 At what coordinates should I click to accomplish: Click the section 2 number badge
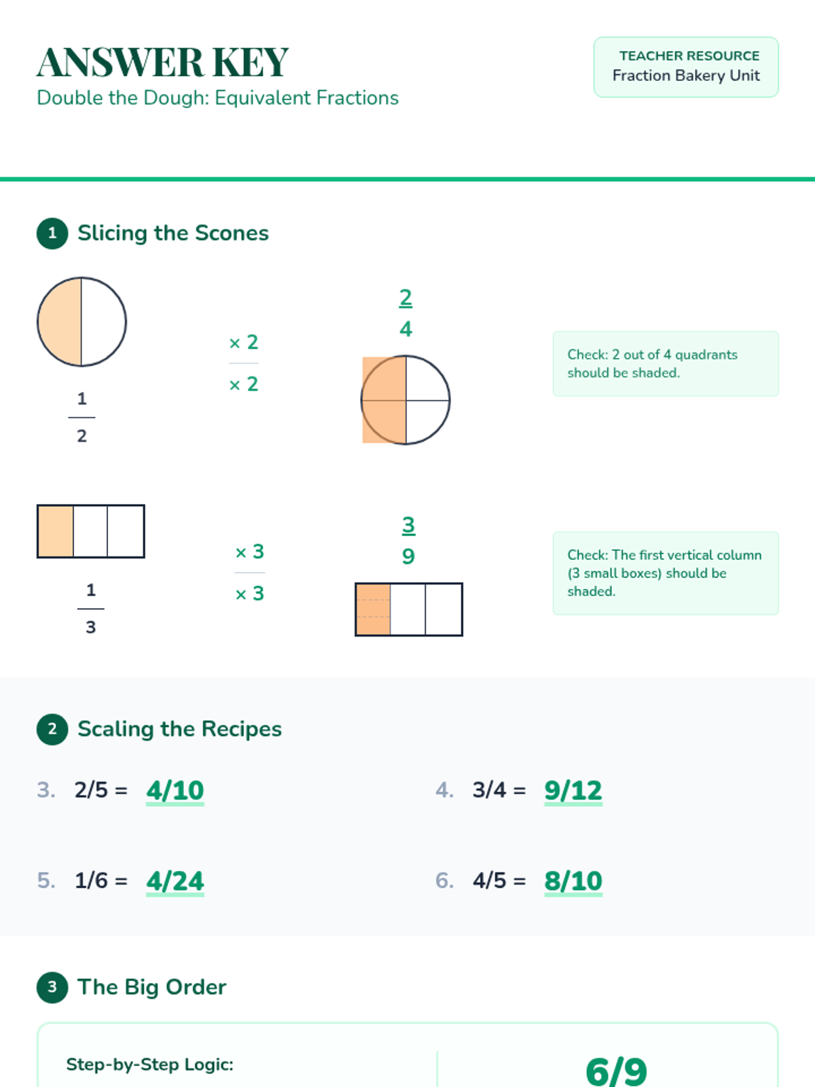[52, 729]
